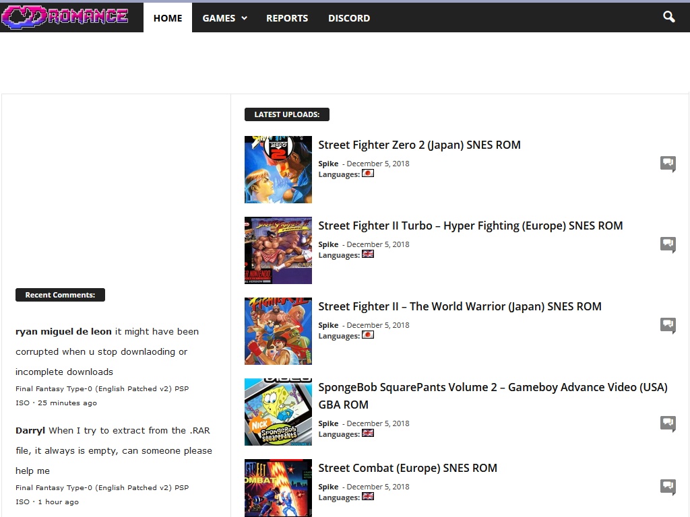Click December 5, 2018 under The World Warrior
This screenshot has width=690, height=517.
pyautogui.click(x=378, y=325)
